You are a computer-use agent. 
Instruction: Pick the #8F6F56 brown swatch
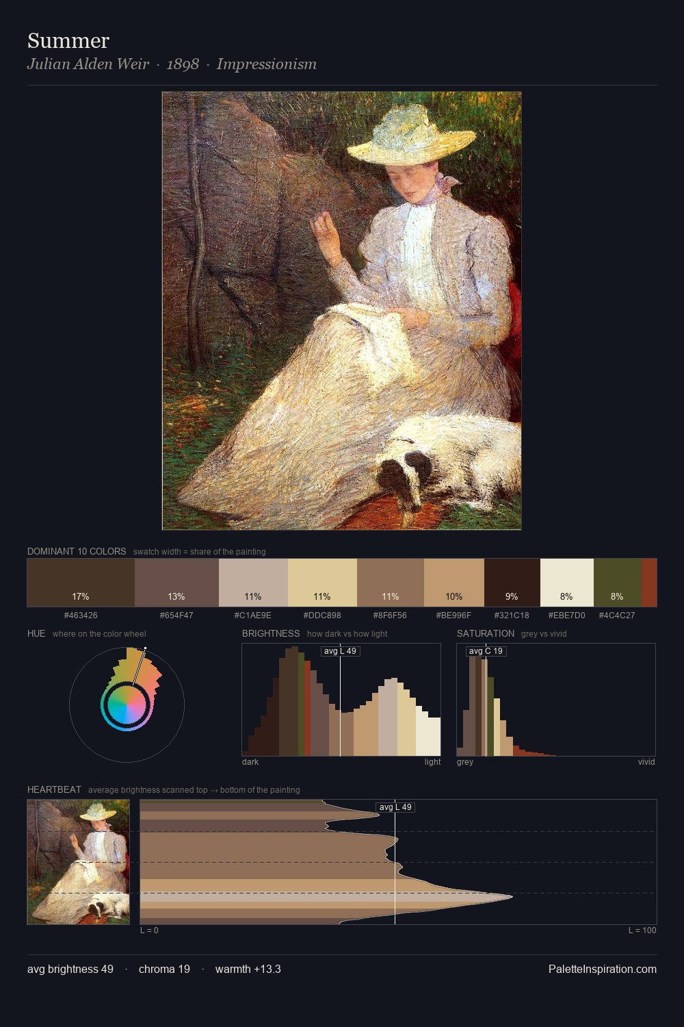tap(391, 583)
